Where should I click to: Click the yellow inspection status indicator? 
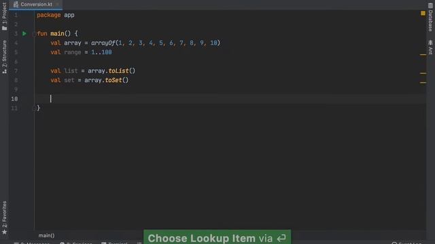click(423, 13)
